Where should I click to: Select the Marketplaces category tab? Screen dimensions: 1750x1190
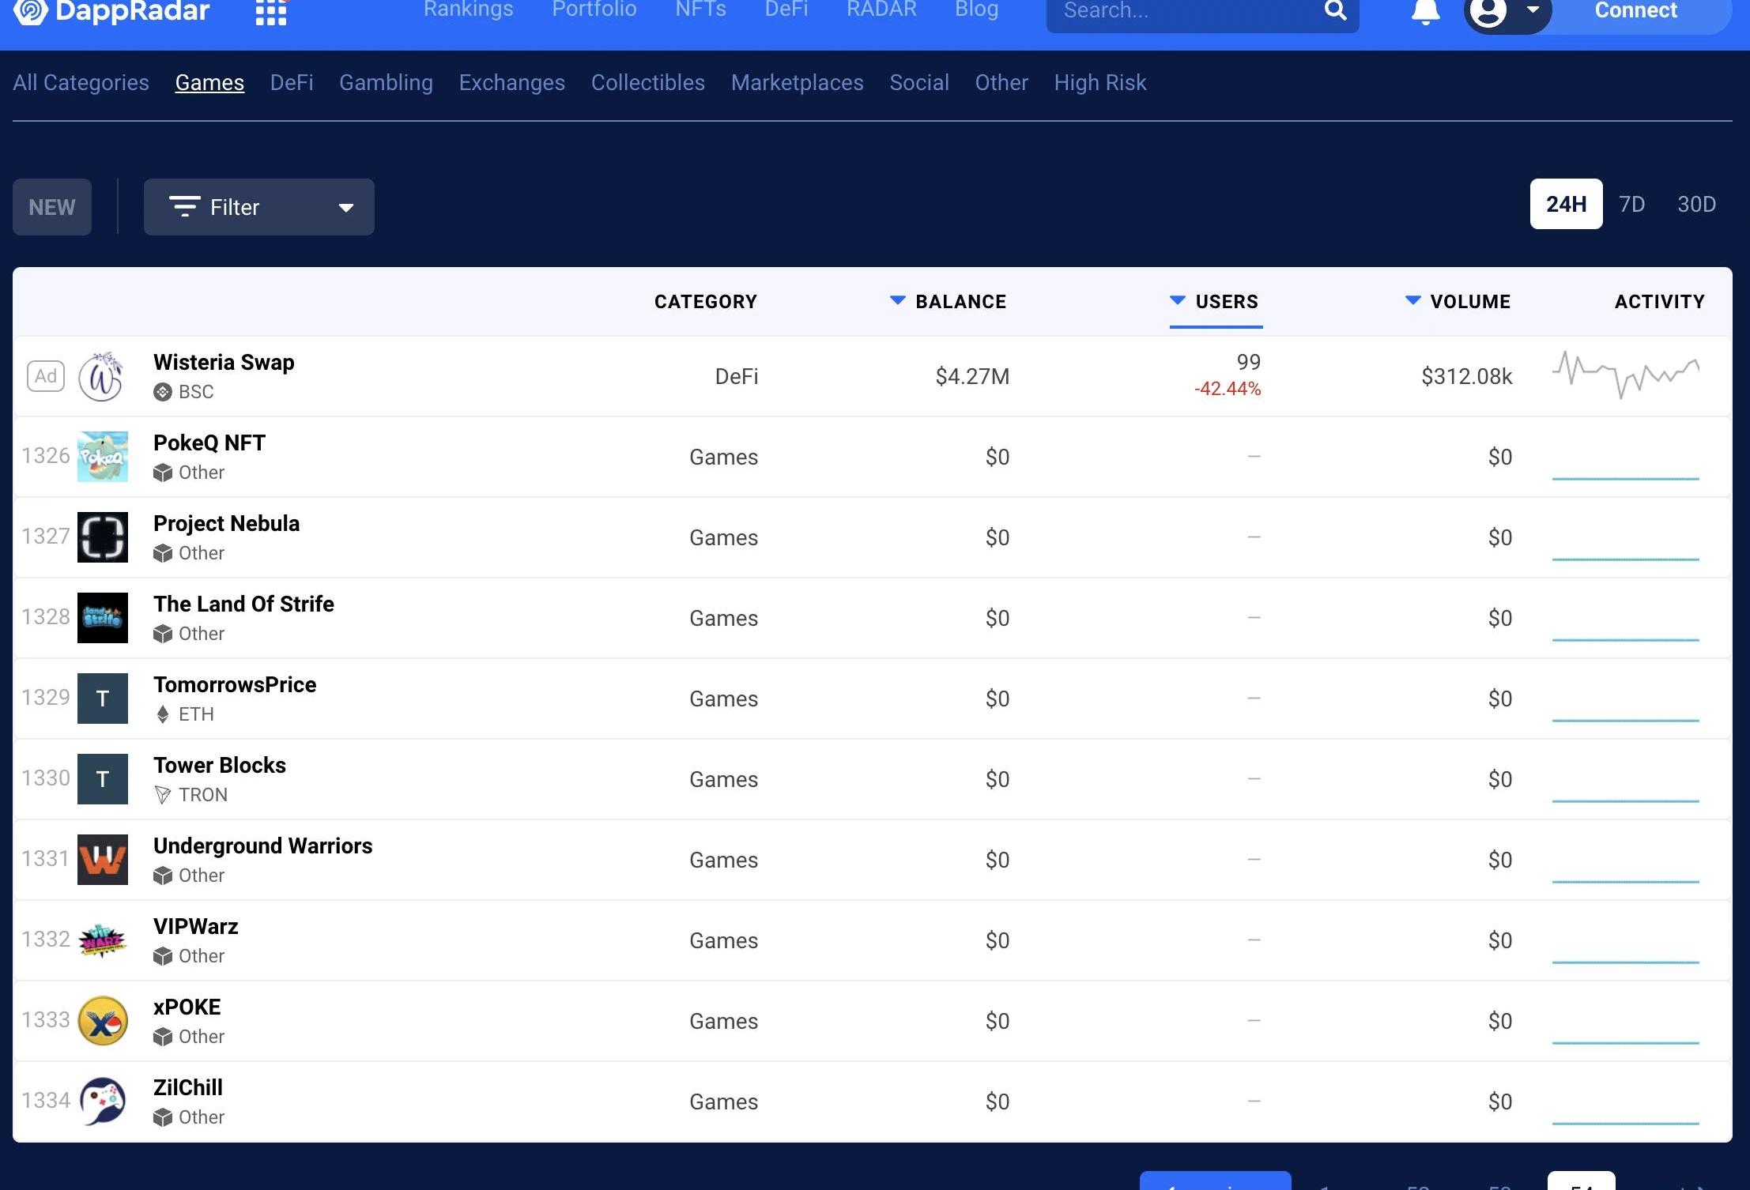click(x=798, y=82)
